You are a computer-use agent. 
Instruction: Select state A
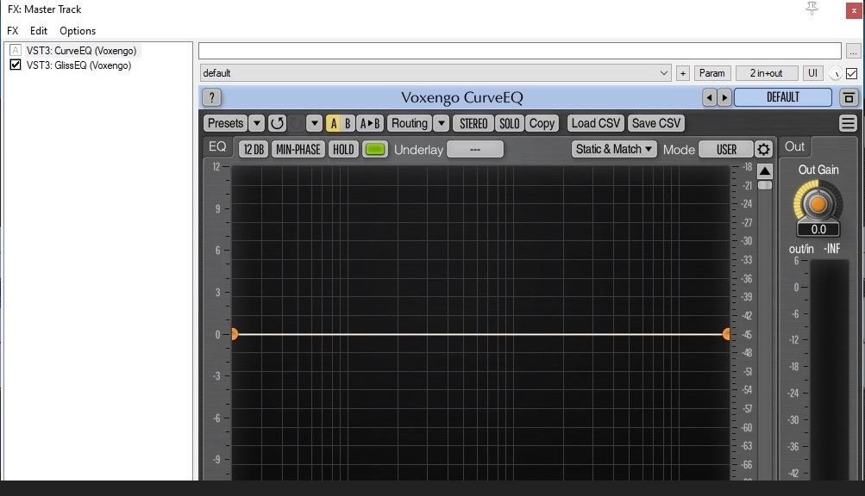click(333, 123)
